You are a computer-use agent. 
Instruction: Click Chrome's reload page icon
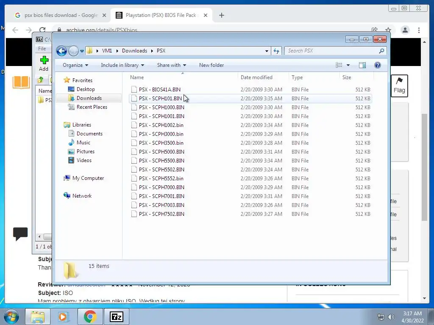coord(42,30)
